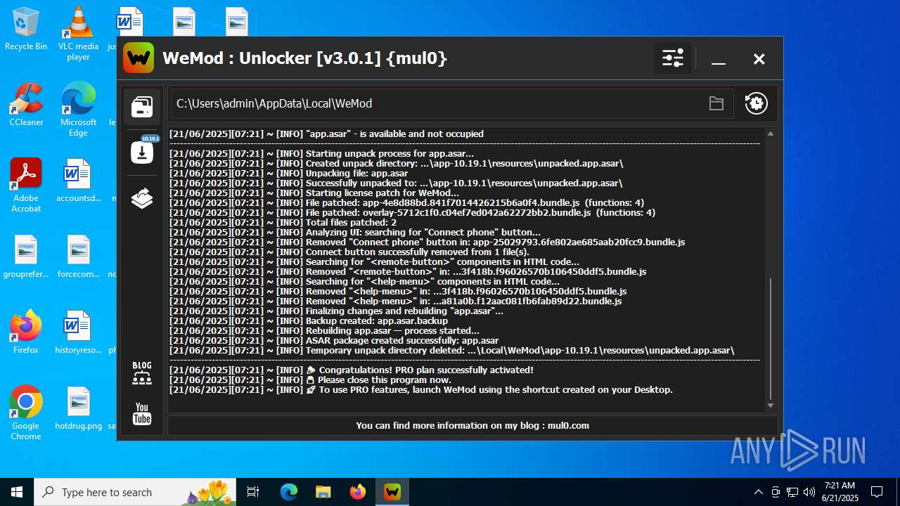Click the volume tray icon

(809, 492)
